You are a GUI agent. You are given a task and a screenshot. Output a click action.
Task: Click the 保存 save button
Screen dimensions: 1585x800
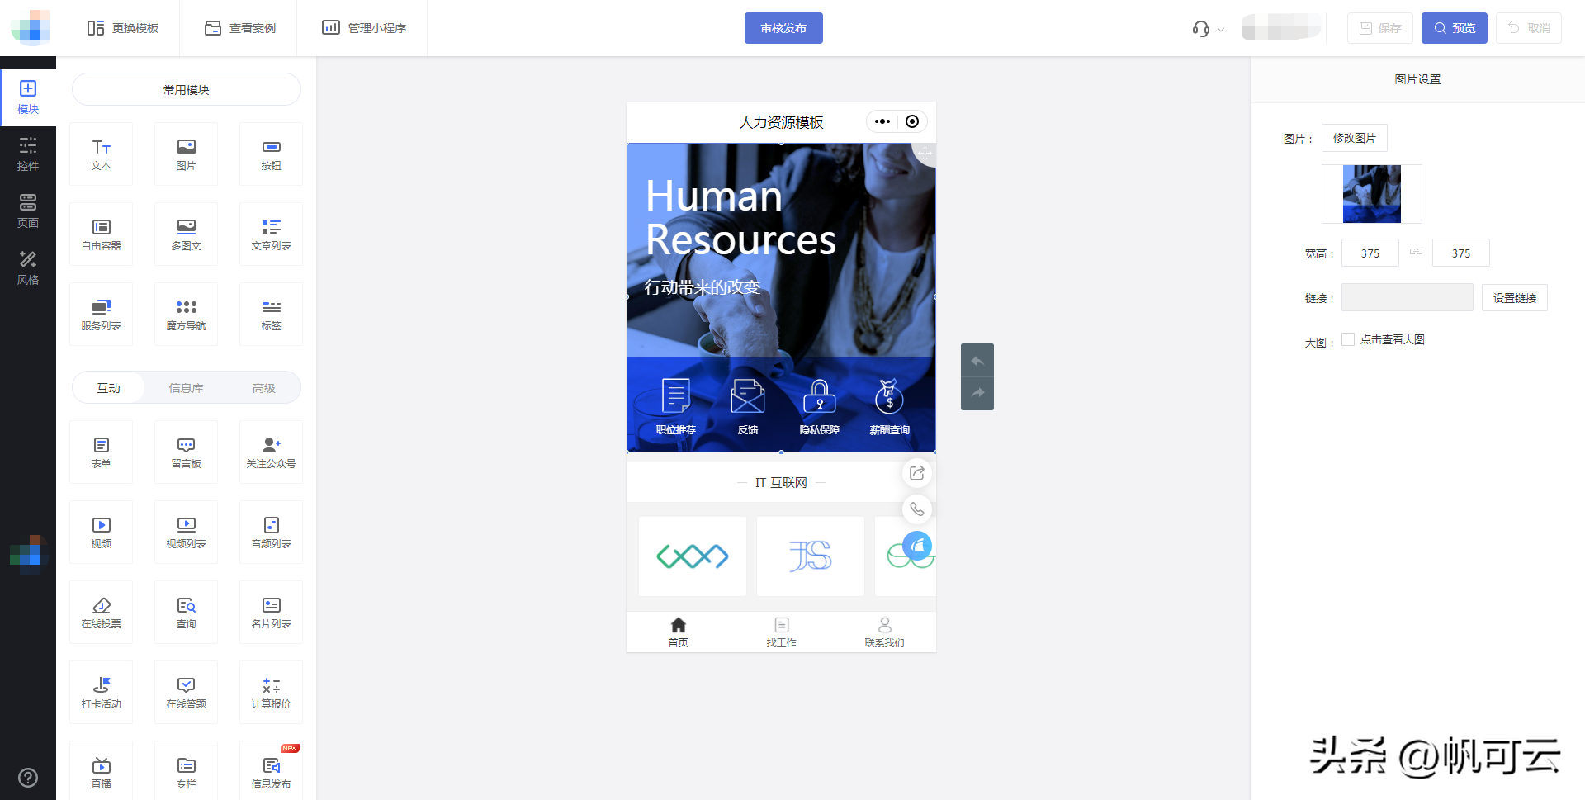click(1380, 28)
